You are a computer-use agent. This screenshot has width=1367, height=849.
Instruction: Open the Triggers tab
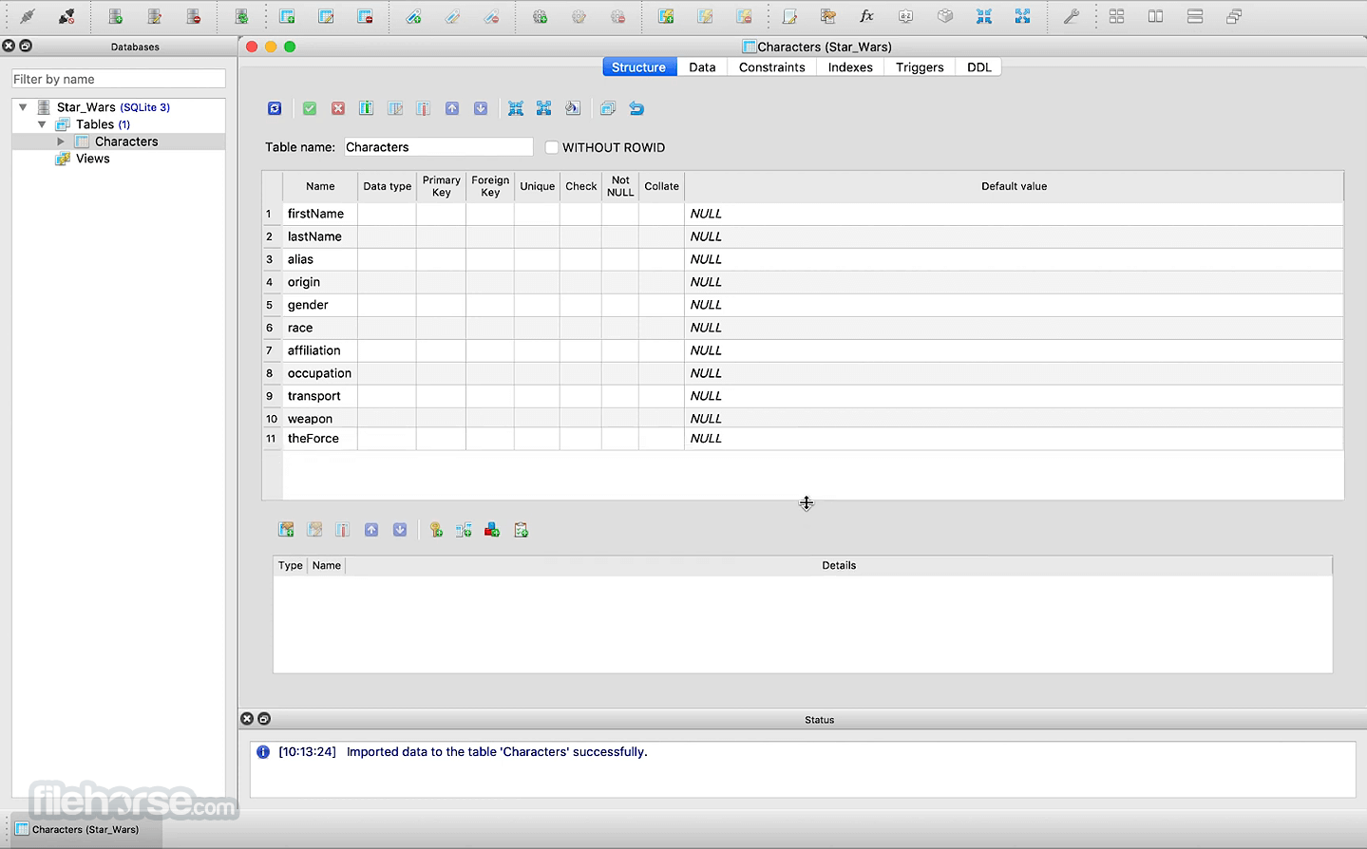(920, 67)
